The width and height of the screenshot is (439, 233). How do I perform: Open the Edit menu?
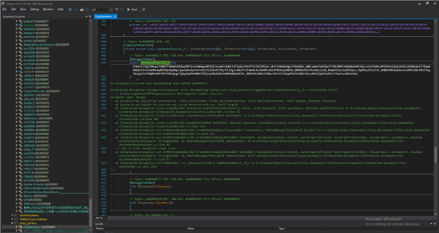point(13,9)
